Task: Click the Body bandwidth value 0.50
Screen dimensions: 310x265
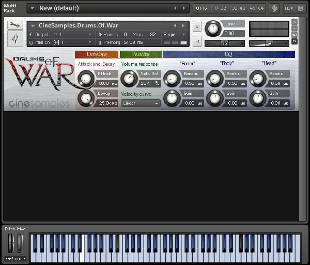Action: tap(236, 83)
